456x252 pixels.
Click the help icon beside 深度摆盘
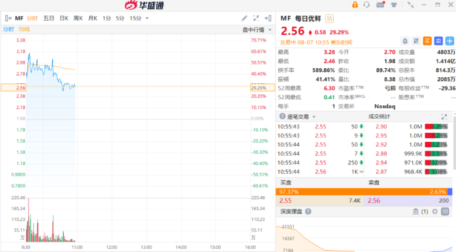pos(308,212)
